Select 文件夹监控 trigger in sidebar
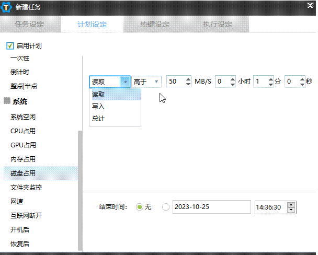This screenshot has width=318, height=255. [x=26, y=187]
